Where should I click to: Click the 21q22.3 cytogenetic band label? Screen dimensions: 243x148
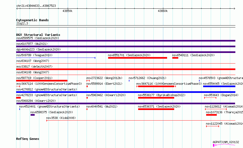tap(22, 23)
